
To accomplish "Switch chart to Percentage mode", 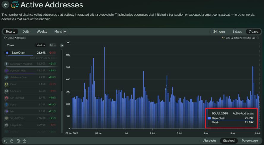I will [250, 141].
